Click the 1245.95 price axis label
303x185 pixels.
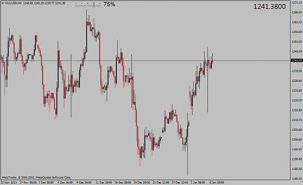tap(297, 51)
